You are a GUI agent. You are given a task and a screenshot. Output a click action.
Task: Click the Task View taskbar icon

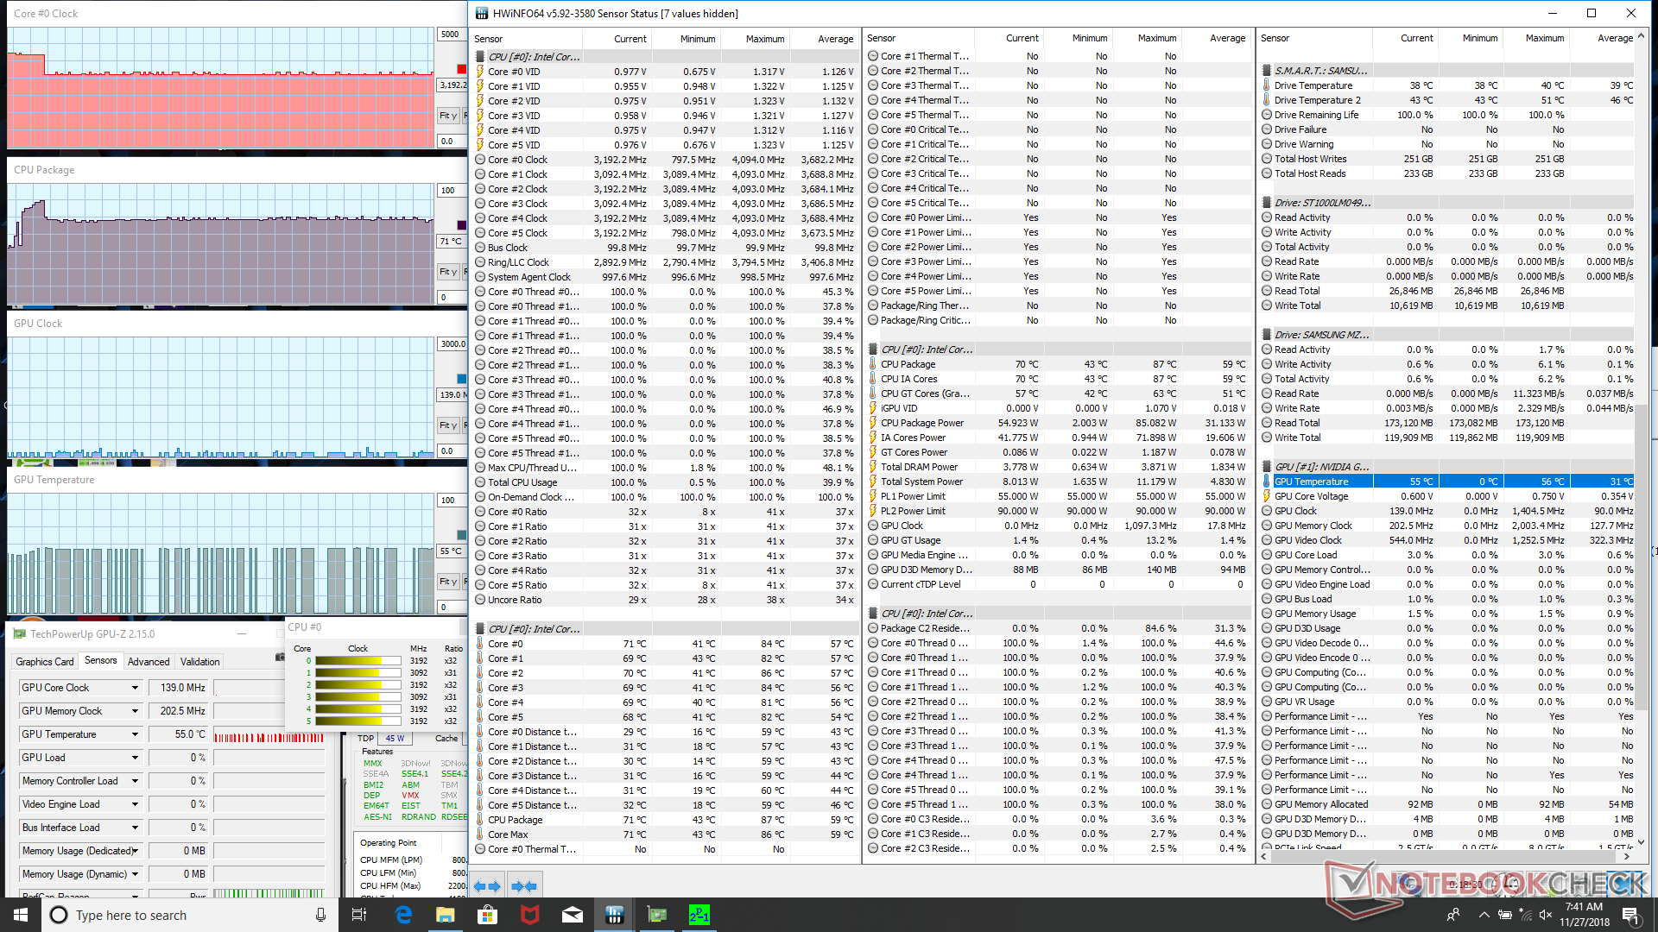click(x=359, y=915)
